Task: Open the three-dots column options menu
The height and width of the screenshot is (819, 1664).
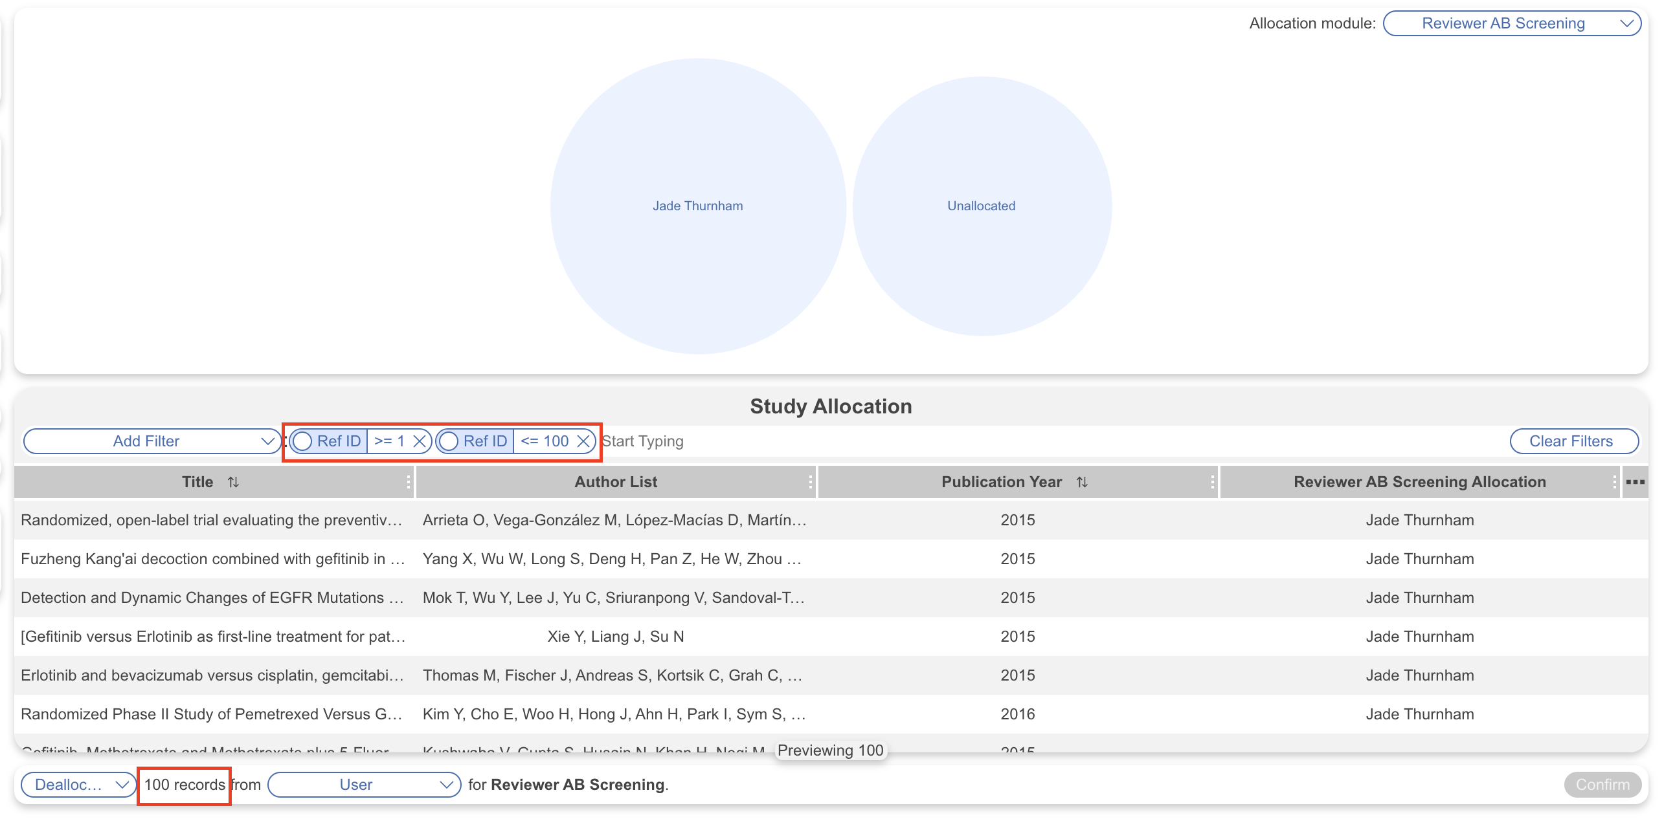Action: [x=1635, y=482]
